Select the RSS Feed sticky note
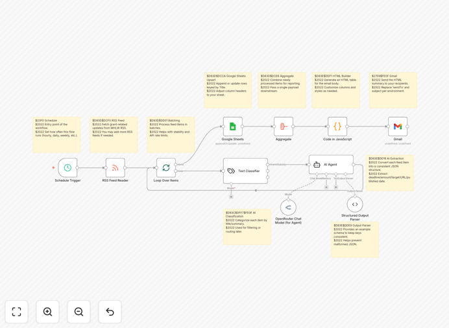 [114, 134]
